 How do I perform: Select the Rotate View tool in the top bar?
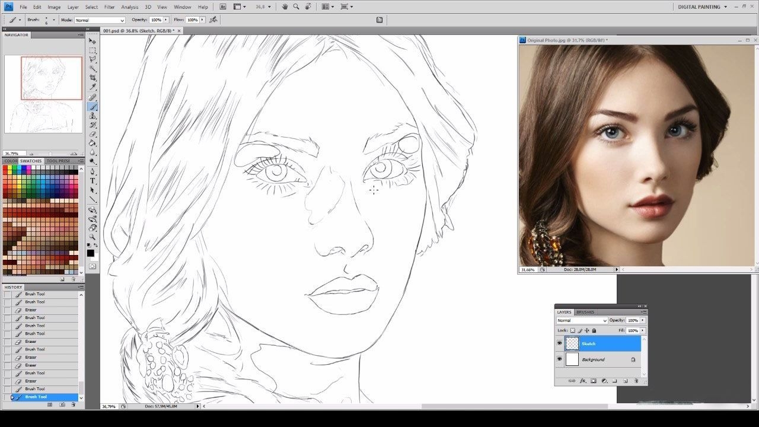(308, 7)
